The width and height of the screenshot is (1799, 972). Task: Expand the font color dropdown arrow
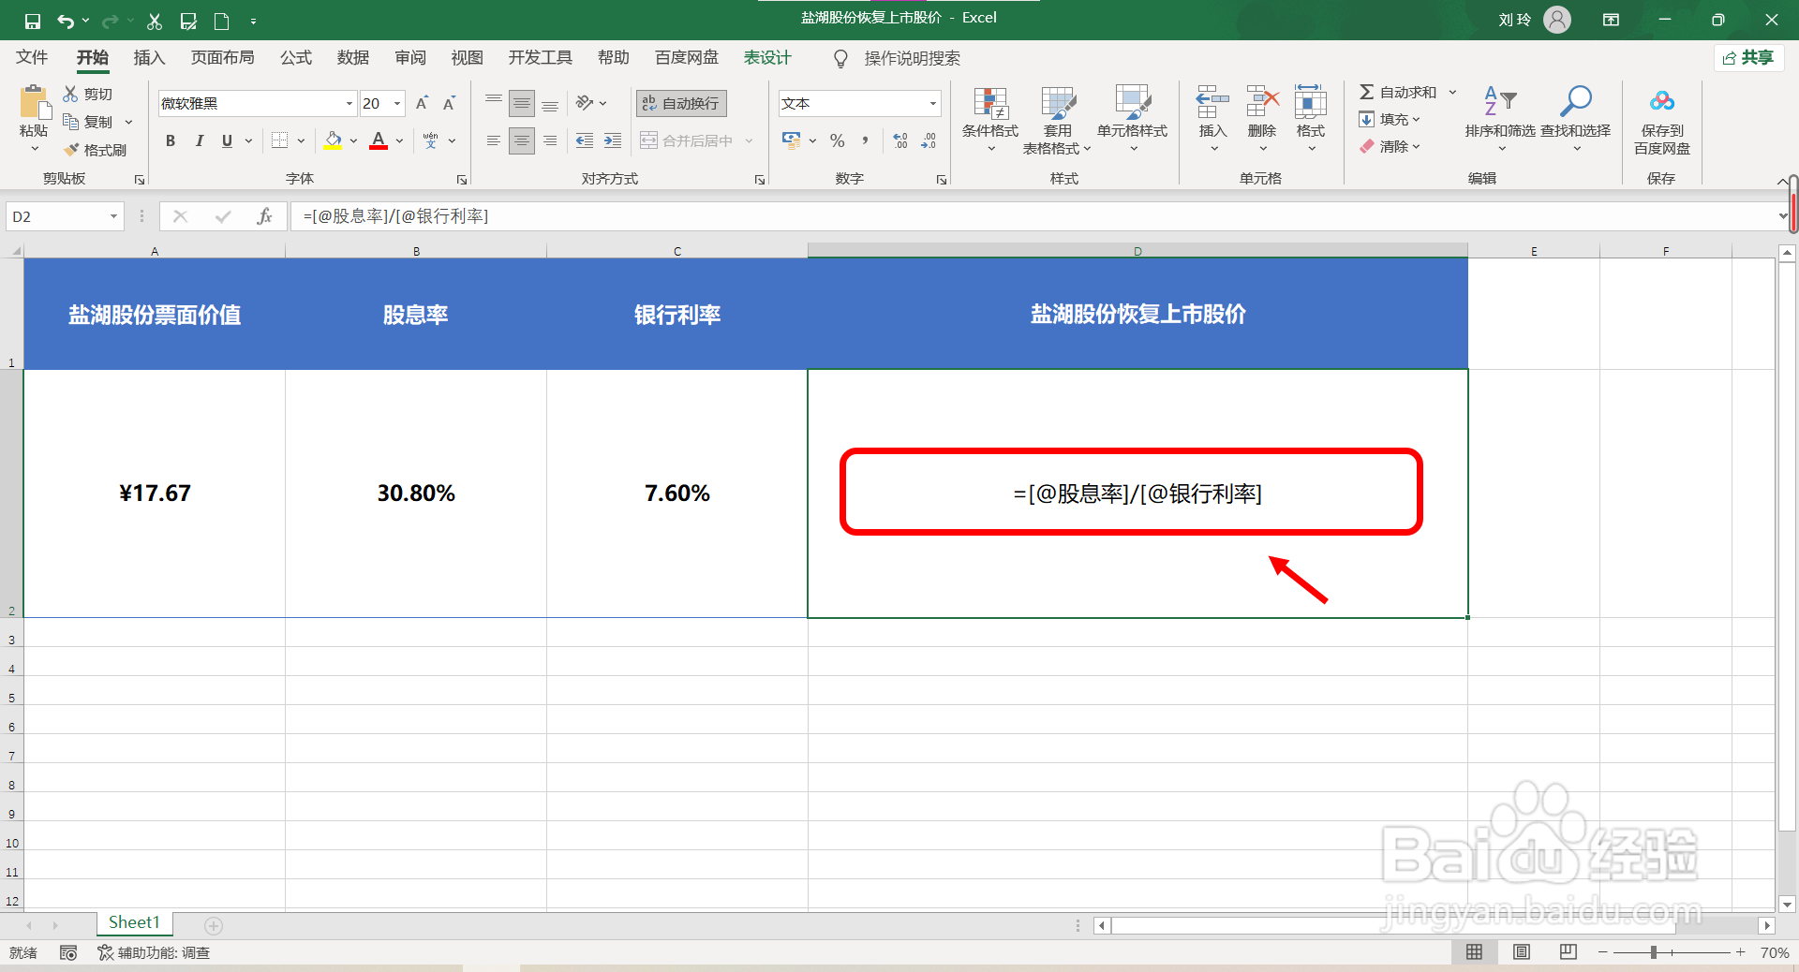[x=400, y=141]
